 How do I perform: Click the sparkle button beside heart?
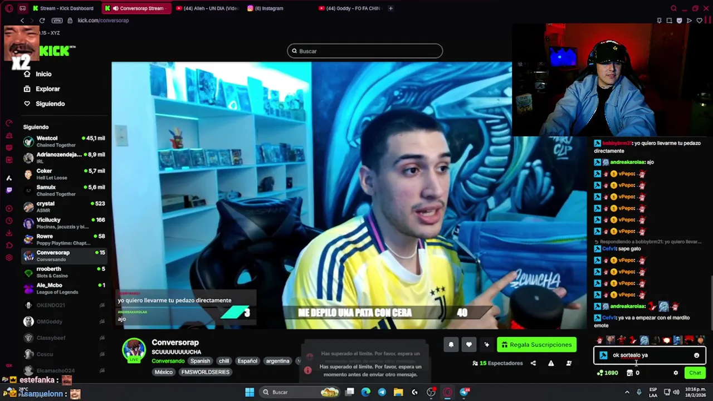point(487,345)
